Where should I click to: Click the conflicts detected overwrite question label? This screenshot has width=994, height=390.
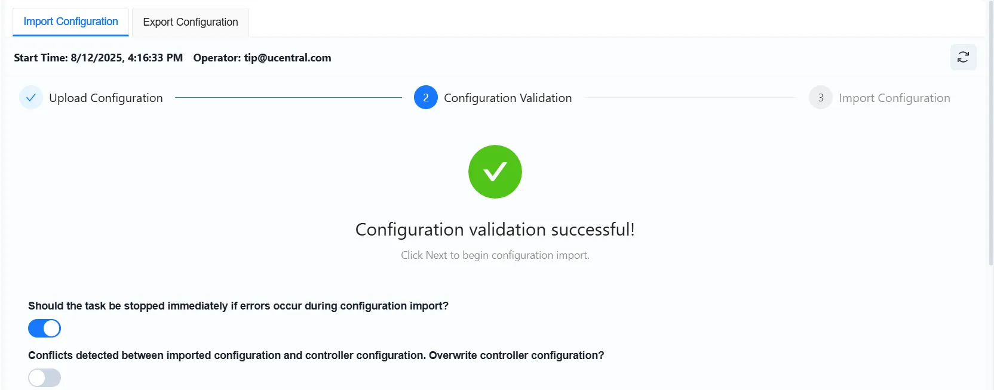(x=316, y=355)
